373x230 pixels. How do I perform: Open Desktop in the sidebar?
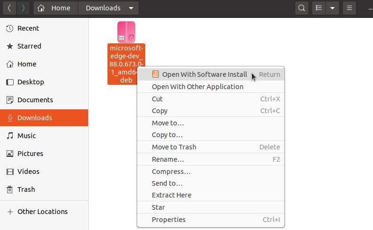[x=44, y=82]
